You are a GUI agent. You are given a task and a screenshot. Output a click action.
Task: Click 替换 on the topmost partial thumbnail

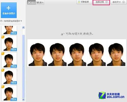[x=14, y=33]
